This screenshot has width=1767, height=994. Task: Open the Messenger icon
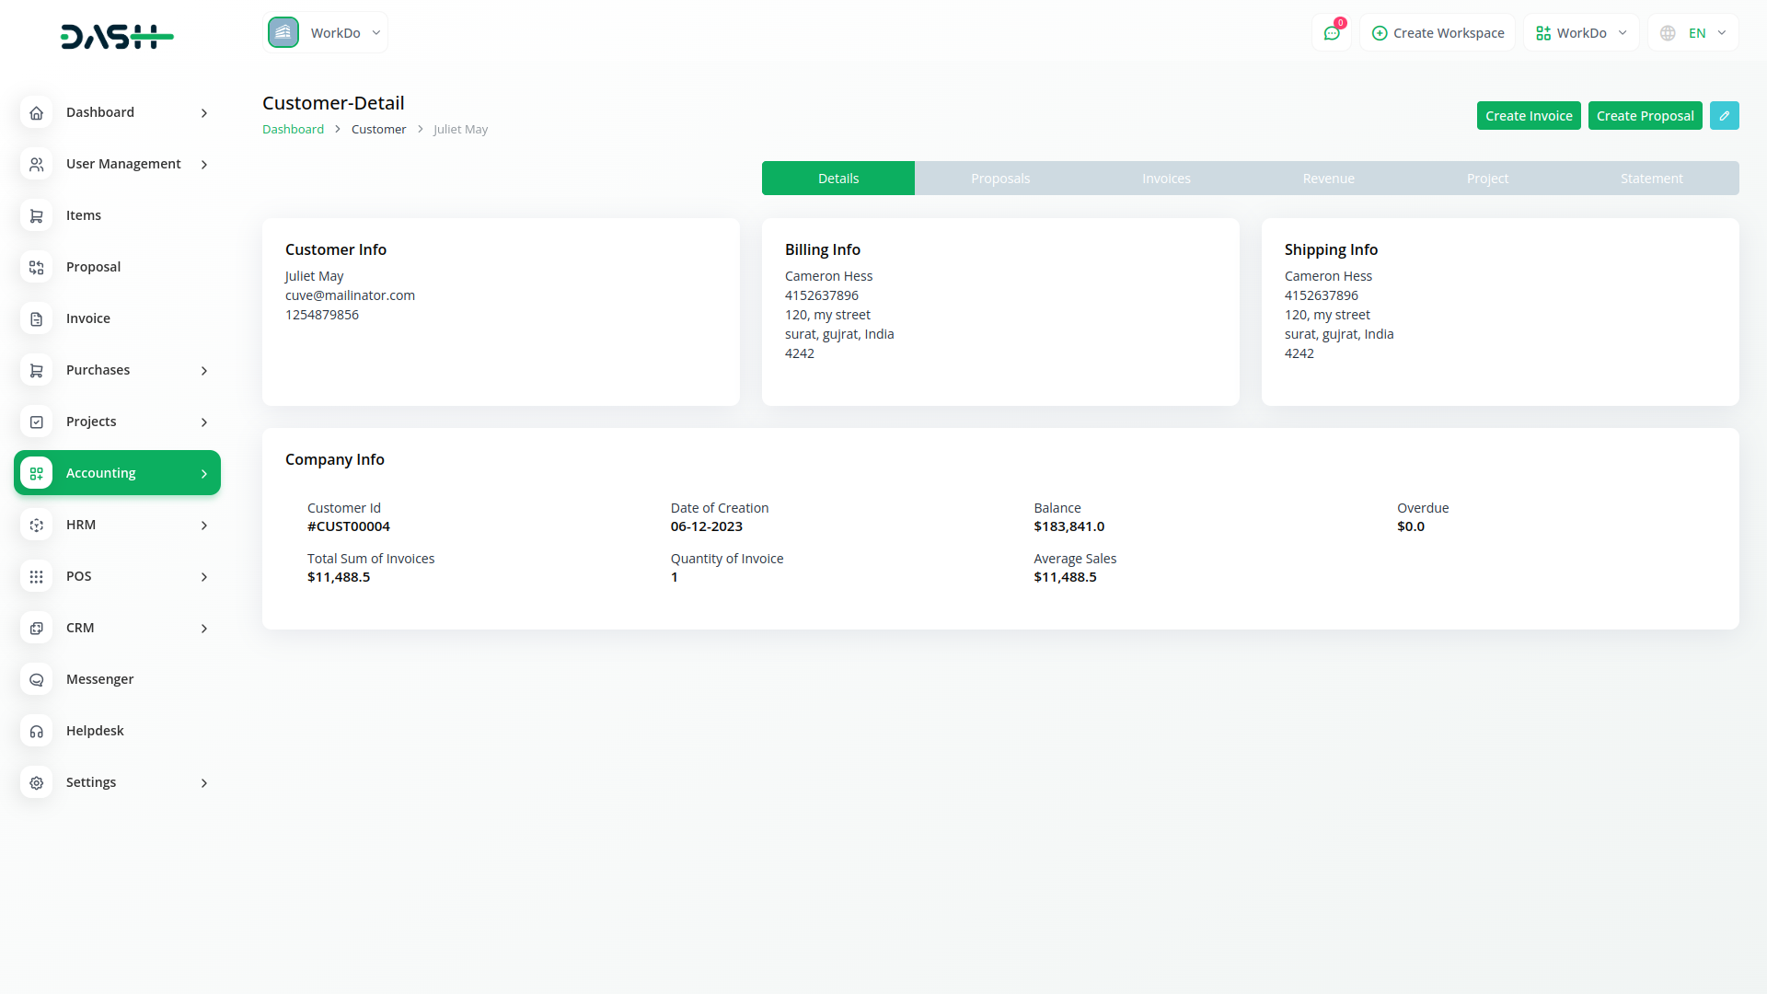coord(37,679)
